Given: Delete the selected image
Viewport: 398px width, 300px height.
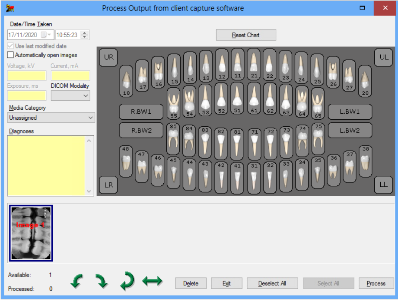Looking at the screenshot, I should 191,283.
